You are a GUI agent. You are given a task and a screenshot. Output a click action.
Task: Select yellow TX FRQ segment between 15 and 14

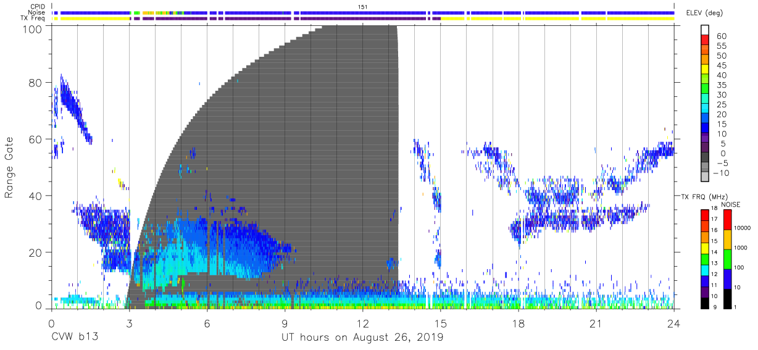706,248
